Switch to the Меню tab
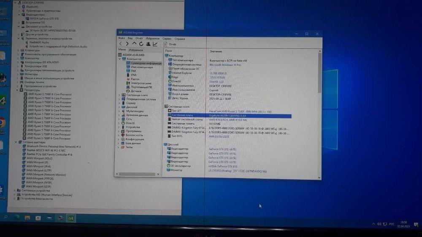This screenshot has height=237, width=422. (x=122, y=50)
